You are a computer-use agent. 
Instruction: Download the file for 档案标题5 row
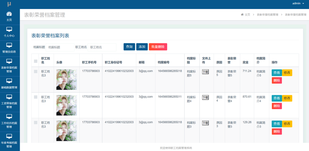[x=205, y=72]
